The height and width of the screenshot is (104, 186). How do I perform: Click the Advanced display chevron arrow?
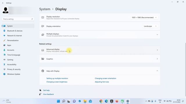(x=157, y=50)
